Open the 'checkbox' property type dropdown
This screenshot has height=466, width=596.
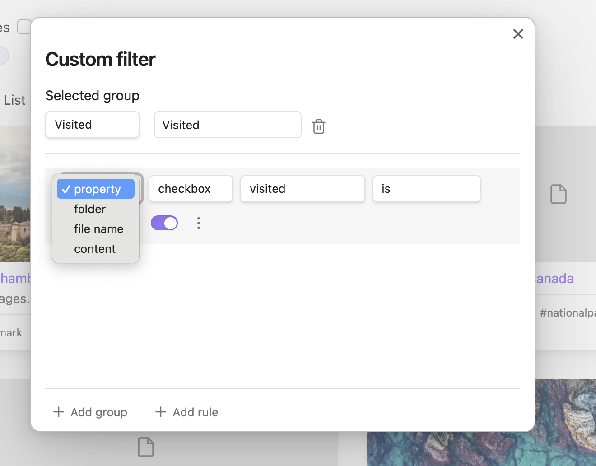(191, 189)
